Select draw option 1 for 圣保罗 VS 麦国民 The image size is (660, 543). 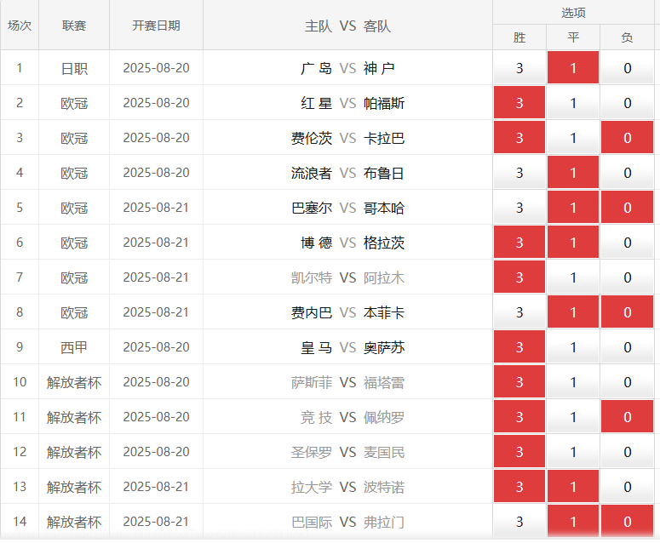[573, 452]
